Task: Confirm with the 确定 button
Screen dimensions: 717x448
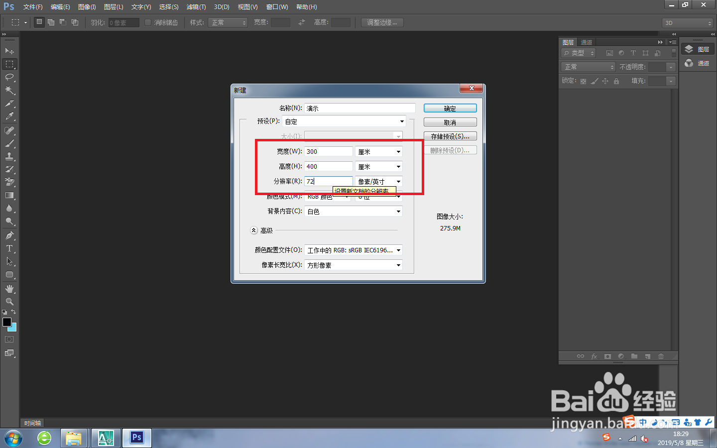Action: click(450, 108)
